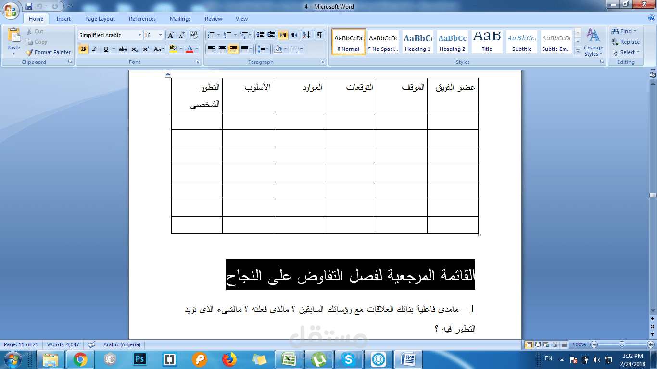Image resolution: width=657 pixels, height=369 pixels.
Task: Click the Shading paint bucket
Action: 277,49
